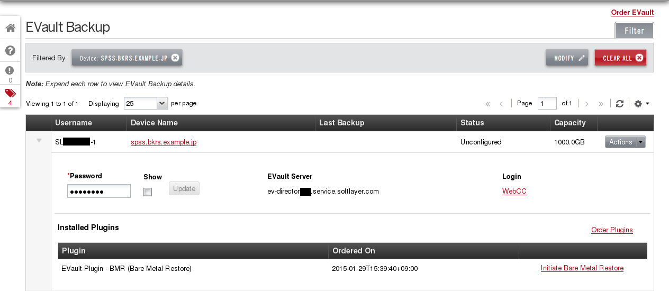
Task: Click the Clear All filter button
Action: coord(620,58)
